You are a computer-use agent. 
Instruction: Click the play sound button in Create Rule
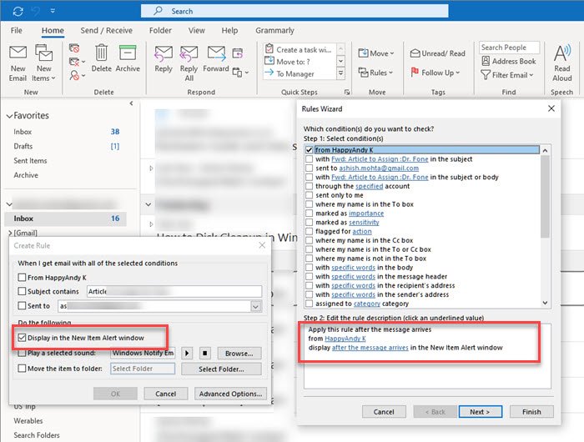click(x=187, y=353)
